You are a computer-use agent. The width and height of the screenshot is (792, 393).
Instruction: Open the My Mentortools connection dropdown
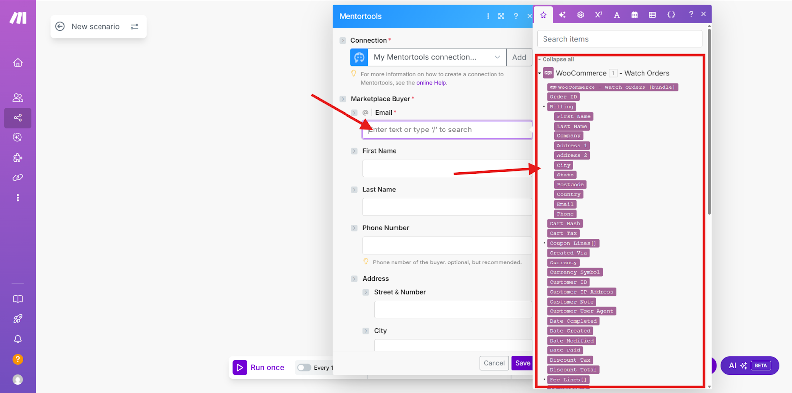click(437, 57)
